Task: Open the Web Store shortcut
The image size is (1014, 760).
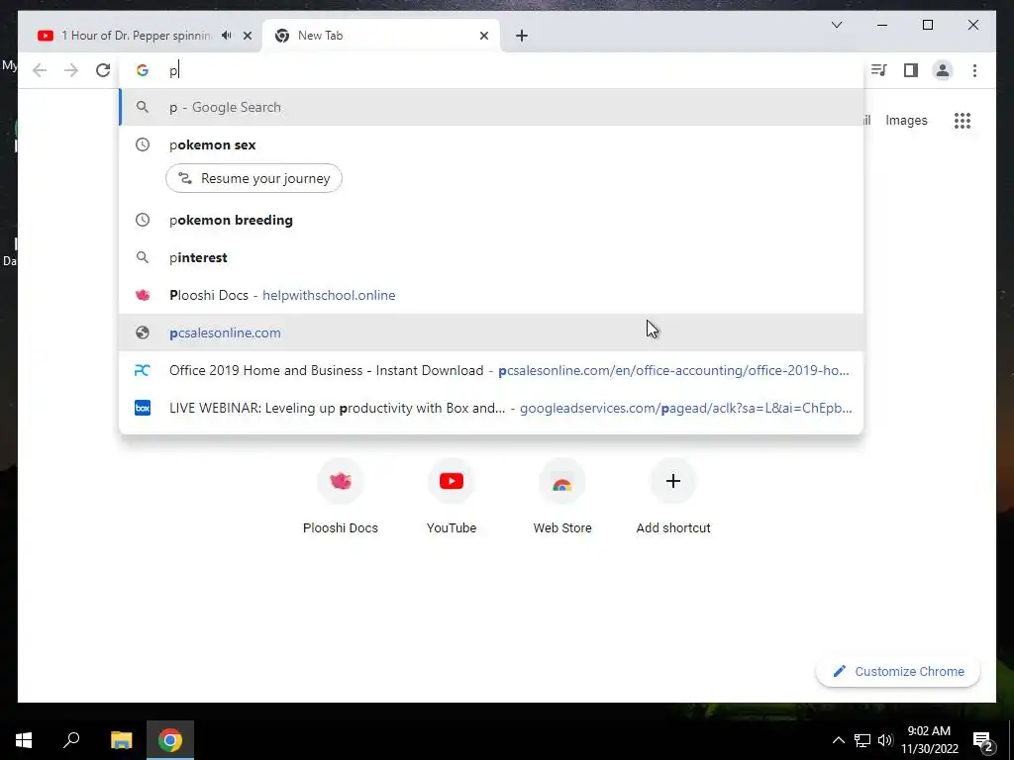Action: tap(562, 497)
